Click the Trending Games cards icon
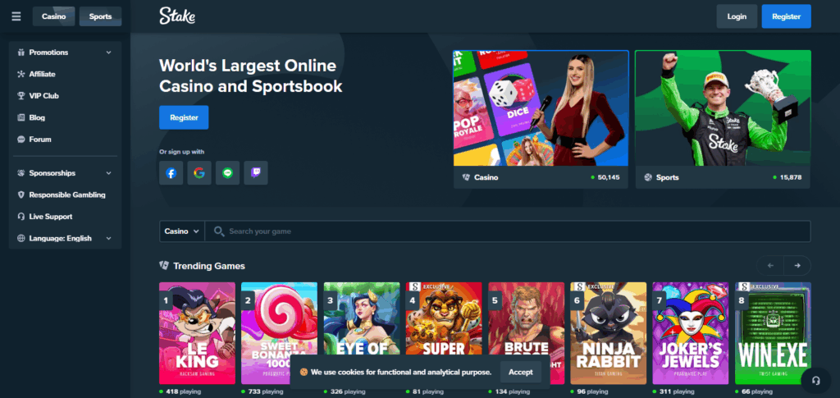Viewport: 840px width, 398px height. tap(164, 266)
